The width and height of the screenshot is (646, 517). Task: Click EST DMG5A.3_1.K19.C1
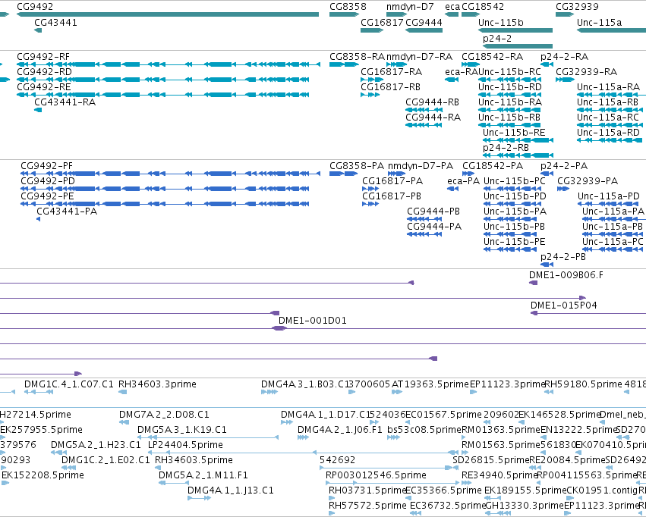(x=182, y=430)
